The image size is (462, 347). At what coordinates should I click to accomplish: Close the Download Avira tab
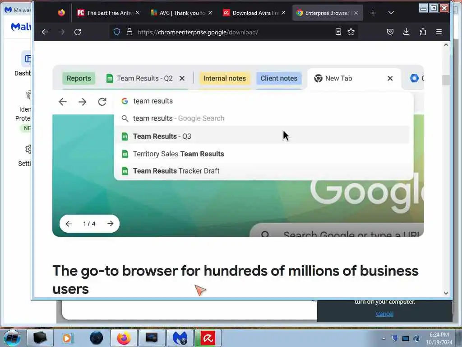(283, 13)
